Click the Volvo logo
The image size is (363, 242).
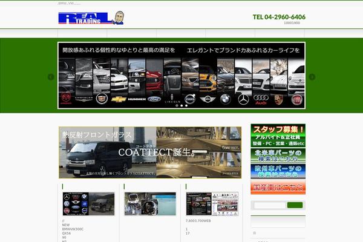190,99
